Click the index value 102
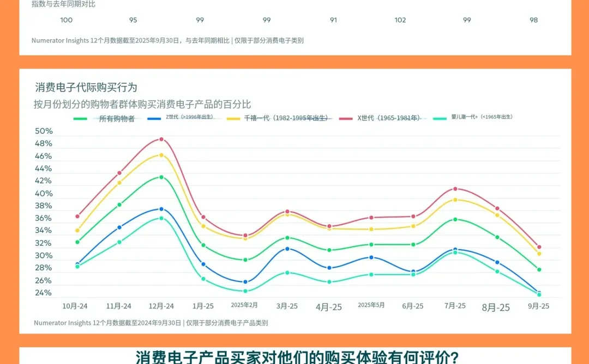Screen dimensions: 589x364 tap(400, 20)
